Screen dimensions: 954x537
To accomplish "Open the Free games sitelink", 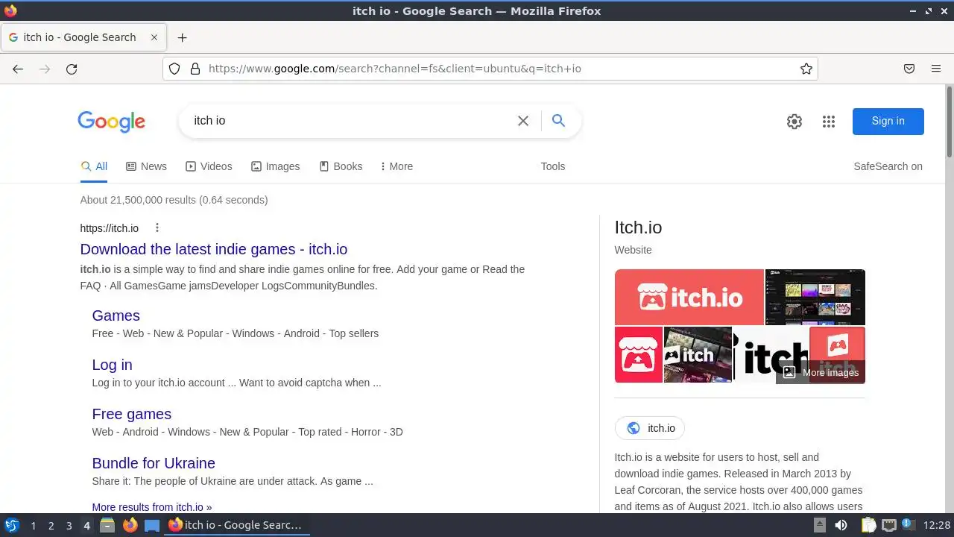I will click(x=132, y=414).
